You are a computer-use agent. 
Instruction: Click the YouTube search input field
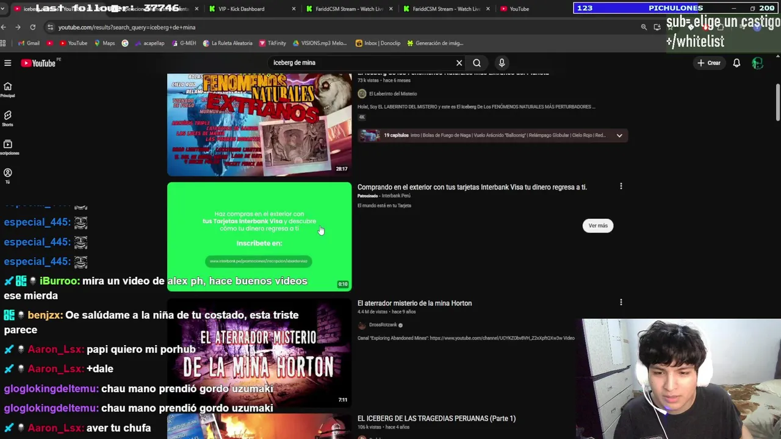[363, 63]
